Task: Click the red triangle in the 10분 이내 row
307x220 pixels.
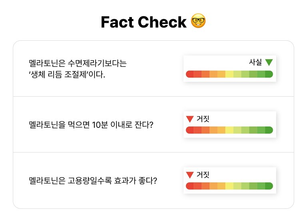Action: [190, 119]
